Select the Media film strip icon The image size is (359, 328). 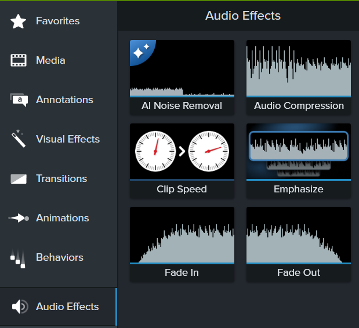point(19,61)
